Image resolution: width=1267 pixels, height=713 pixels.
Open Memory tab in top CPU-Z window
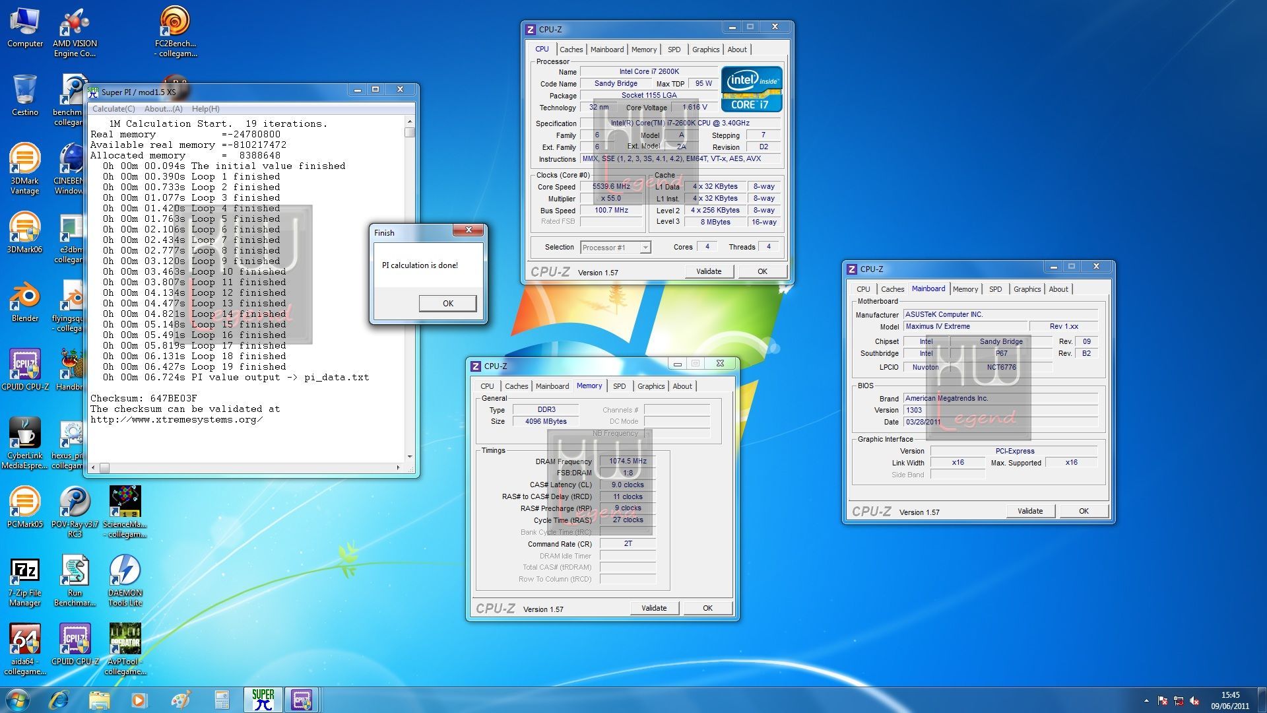point(644,50)
